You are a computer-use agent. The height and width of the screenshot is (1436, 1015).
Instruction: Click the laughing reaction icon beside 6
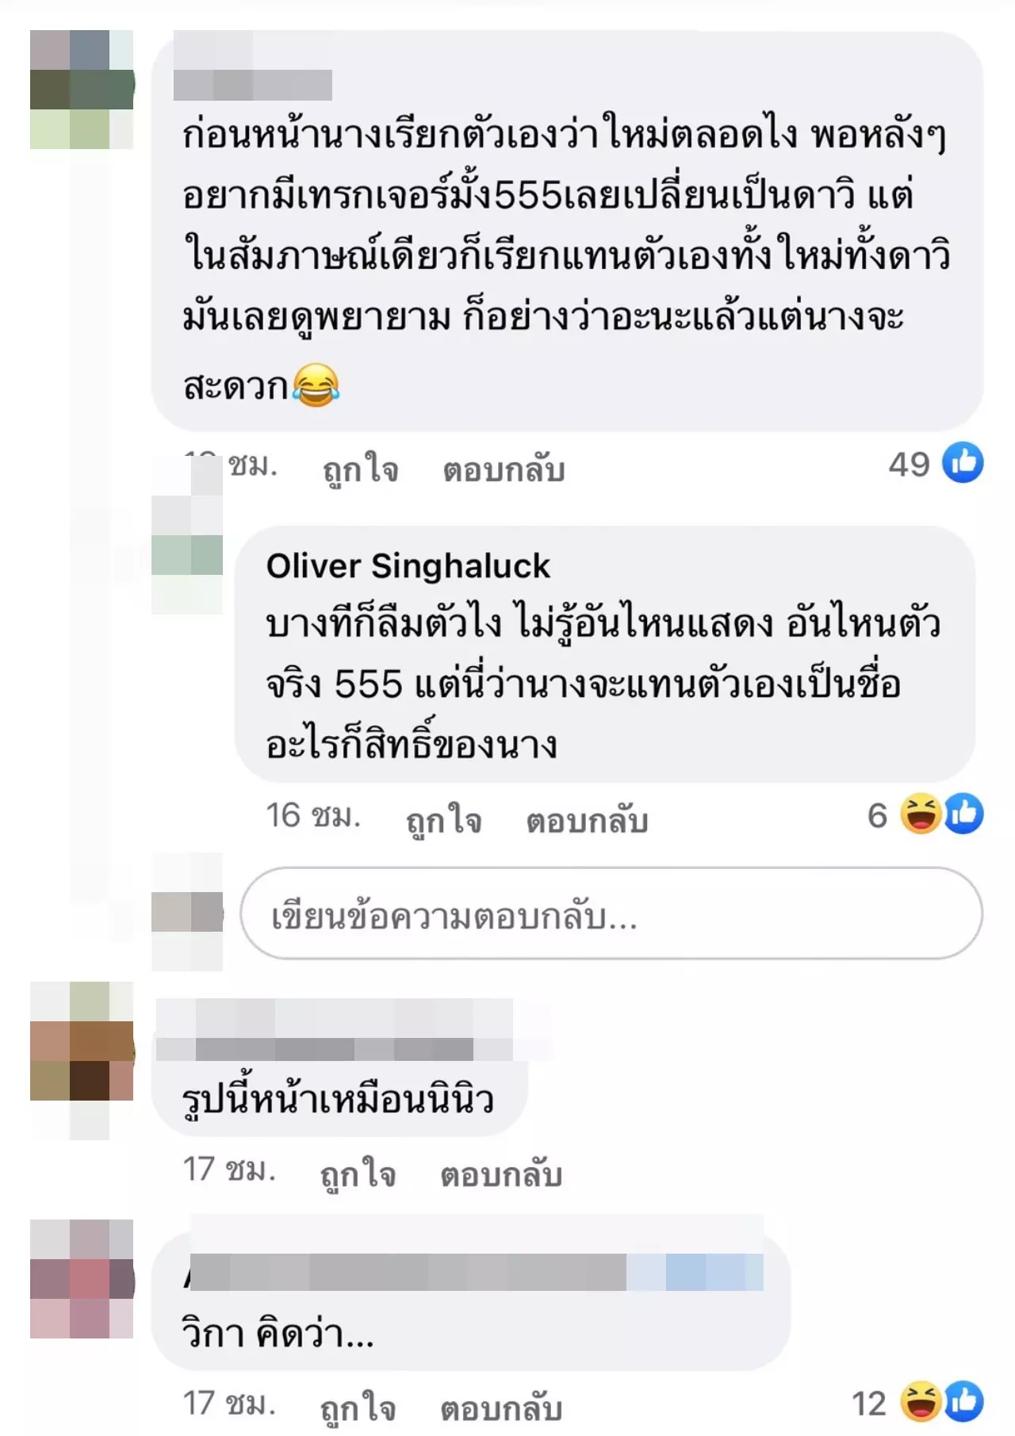(921, 814)
